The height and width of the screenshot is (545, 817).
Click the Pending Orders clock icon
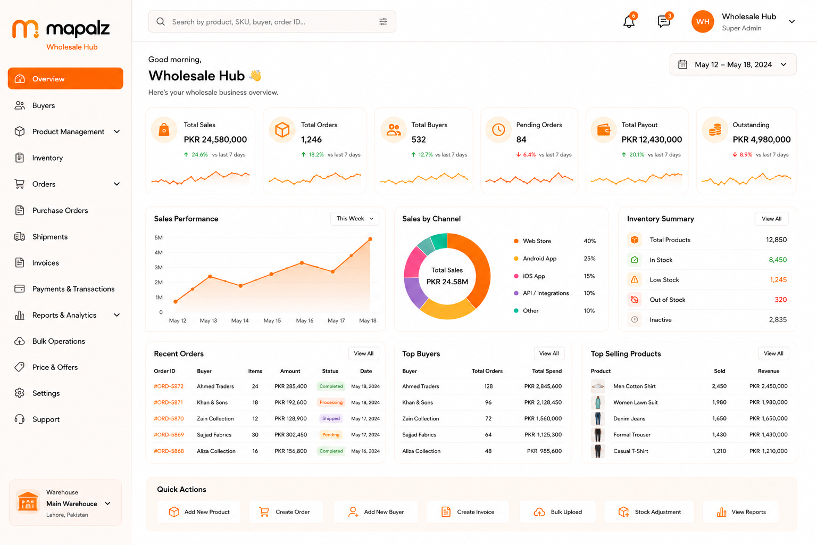pos(498,130)
